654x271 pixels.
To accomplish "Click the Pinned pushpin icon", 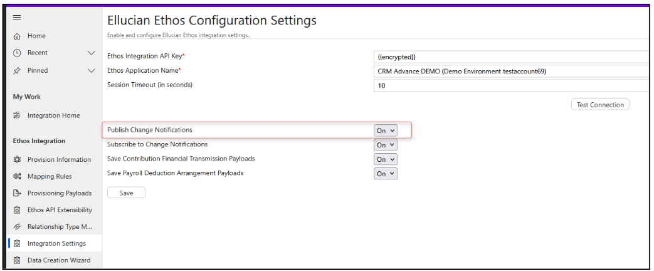I will click(17, 70).
